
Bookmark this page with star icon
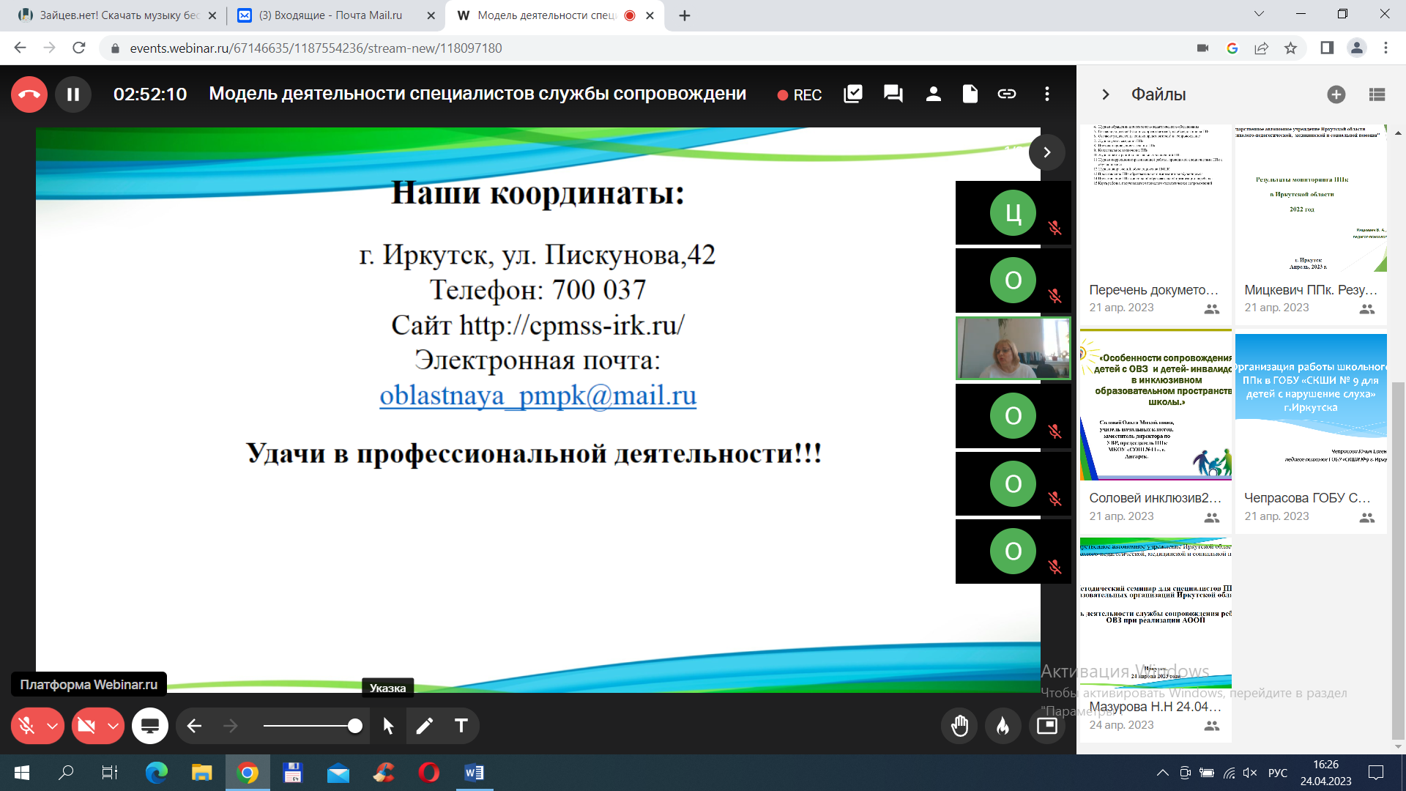(1290, 48)
